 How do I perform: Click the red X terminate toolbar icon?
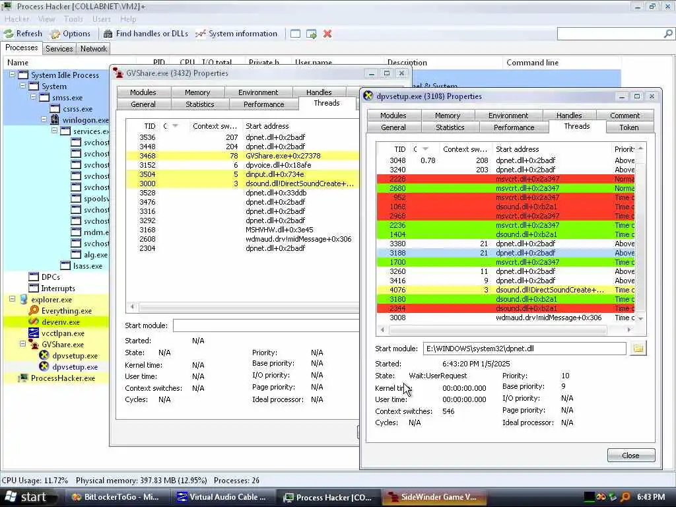coord(327,34)
